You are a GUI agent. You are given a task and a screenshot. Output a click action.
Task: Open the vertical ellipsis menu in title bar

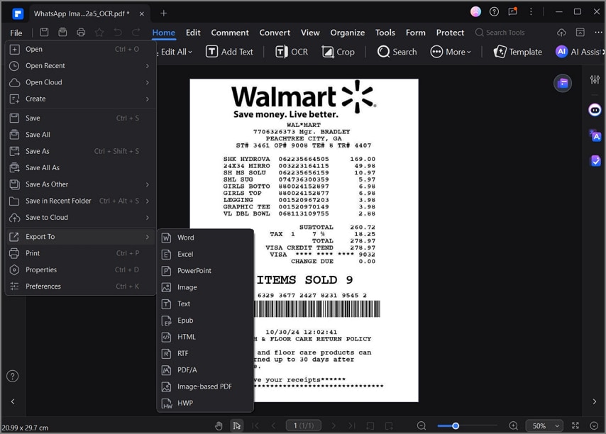531,12
